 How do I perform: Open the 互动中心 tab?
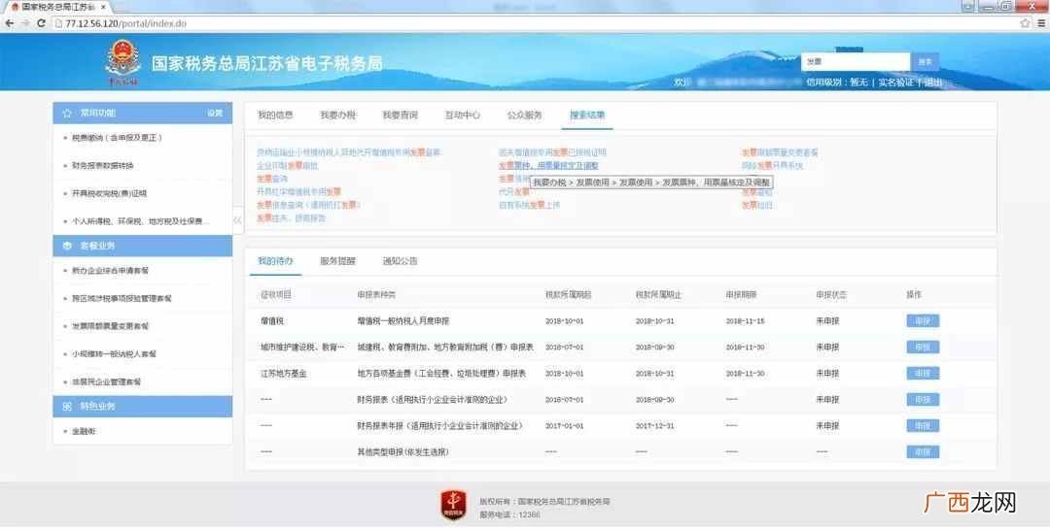tap(462, 115)
